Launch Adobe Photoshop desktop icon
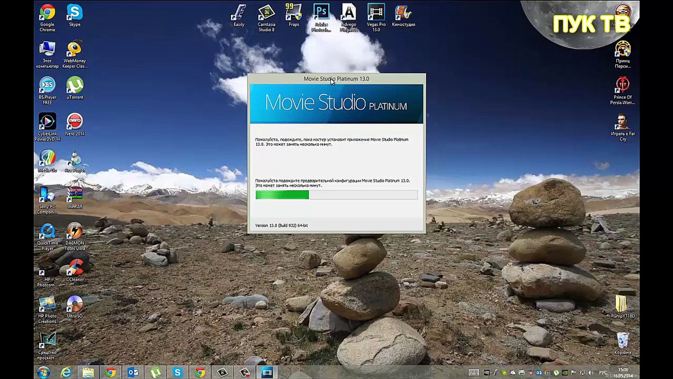This screenshot has height=379, width=673. pyautogui.click(x=321, y=18)
